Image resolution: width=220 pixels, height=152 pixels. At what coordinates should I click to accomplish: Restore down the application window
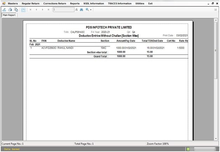coord(213,4)
